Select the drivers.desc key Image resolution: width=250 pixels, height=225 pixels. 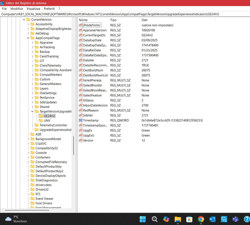pos(43,185)
